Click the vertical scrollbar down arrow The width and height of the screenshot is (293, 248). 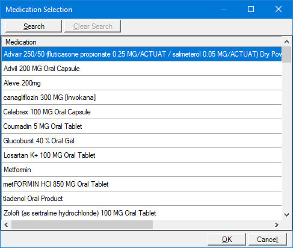286,215
